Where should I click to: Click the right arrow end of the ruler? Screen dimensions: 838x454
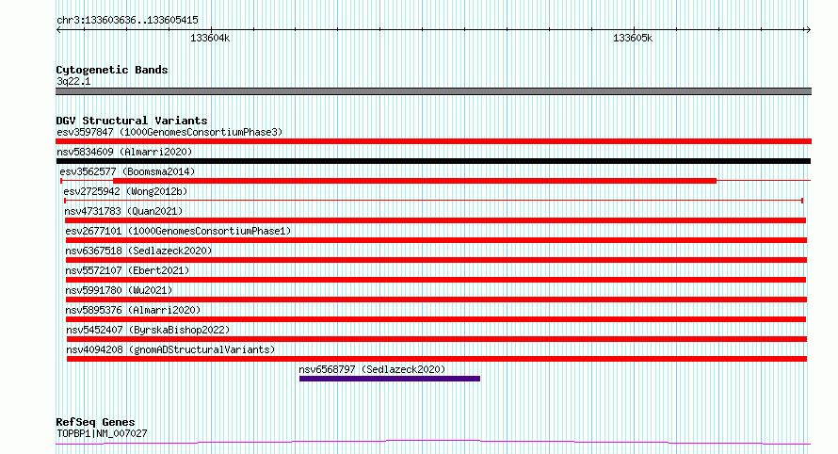click(x=808, y=29)
